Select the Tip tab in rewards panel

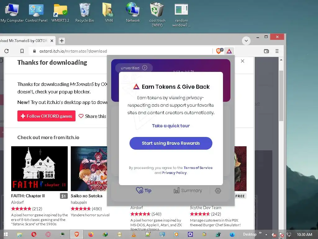143,190
